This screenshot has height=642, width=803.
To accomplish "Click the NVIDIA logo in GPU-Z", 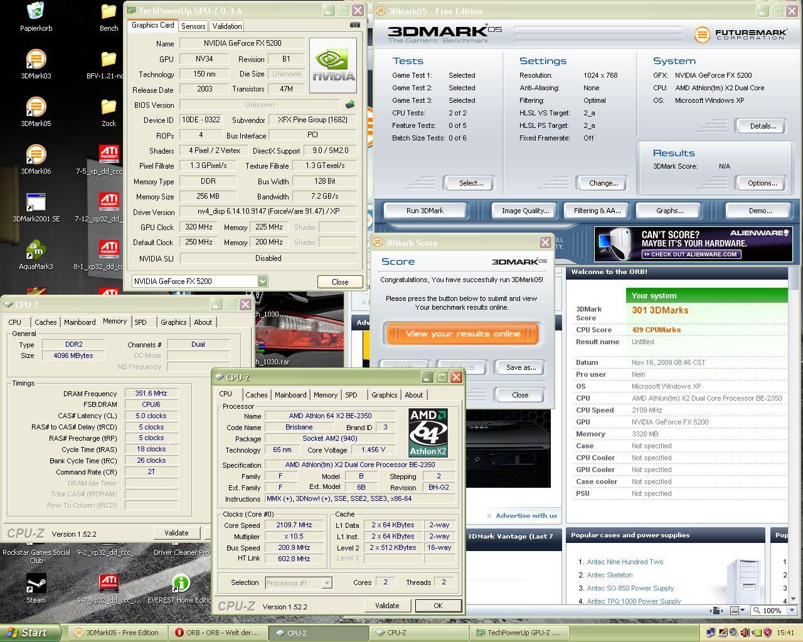I will 332,65.
